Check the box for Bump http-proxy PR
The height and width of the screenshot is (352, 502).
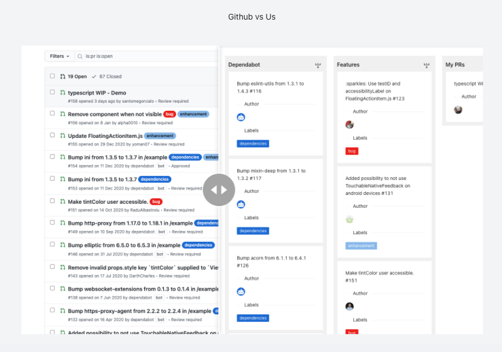click(52, 222)
